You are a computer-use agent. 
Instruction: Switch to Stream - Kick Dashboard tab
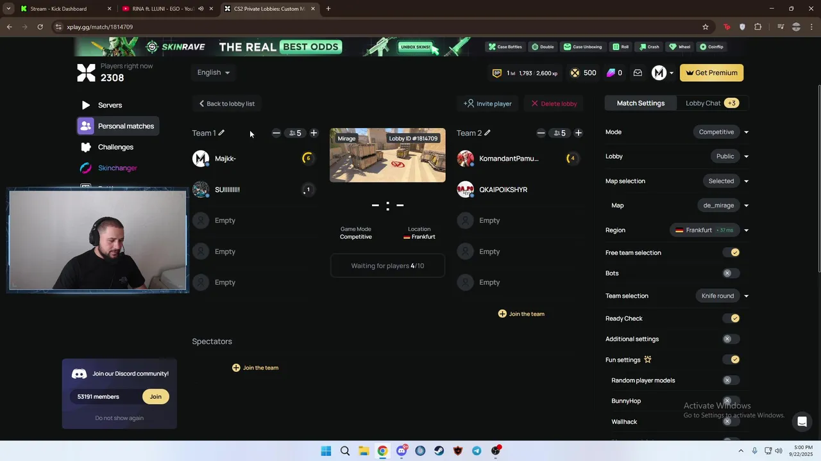[64, 9]
